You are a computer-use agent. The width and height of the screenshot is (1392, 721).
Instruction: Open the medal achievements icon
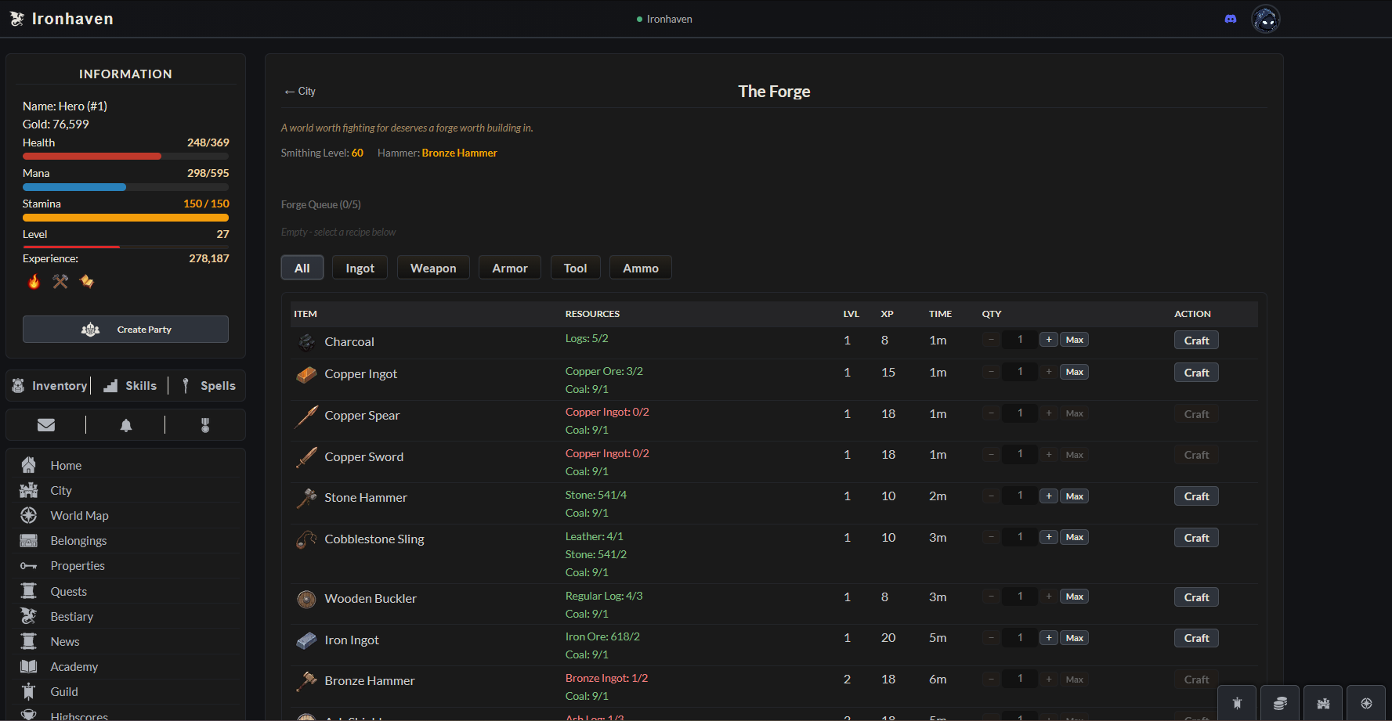[x=205, y=425]
